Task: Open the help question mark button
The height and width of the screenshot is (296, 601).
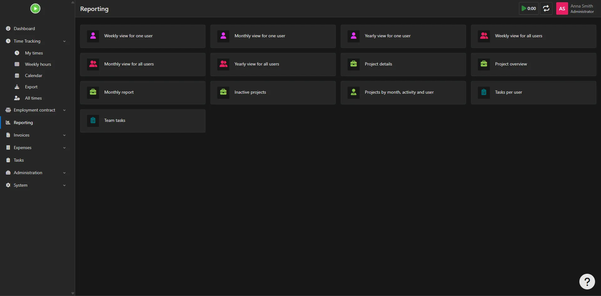Action: (x=587, y=282)
